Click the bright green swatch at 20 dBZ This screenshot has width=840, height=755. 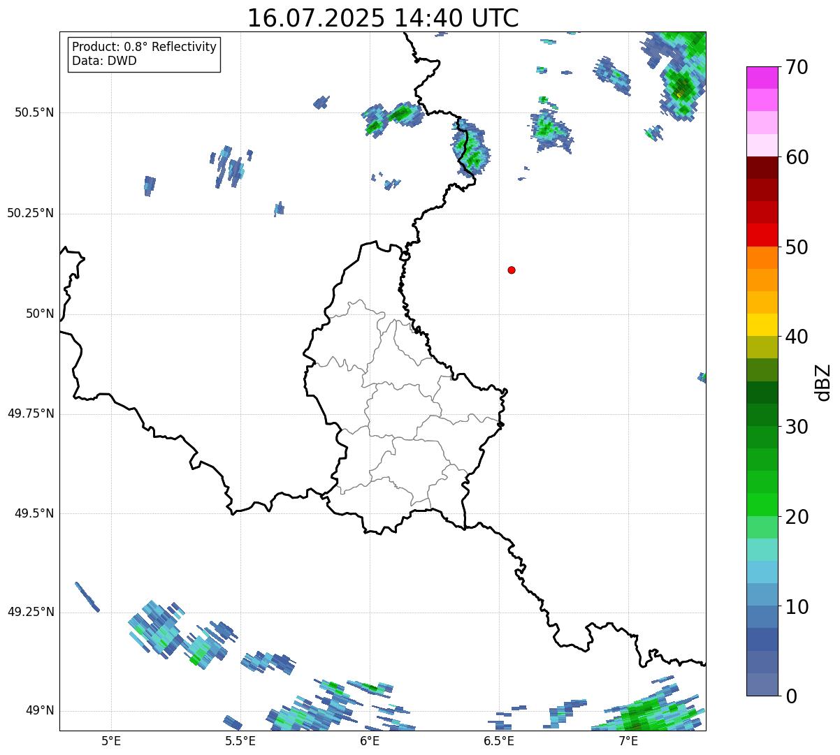coord(762,504)
